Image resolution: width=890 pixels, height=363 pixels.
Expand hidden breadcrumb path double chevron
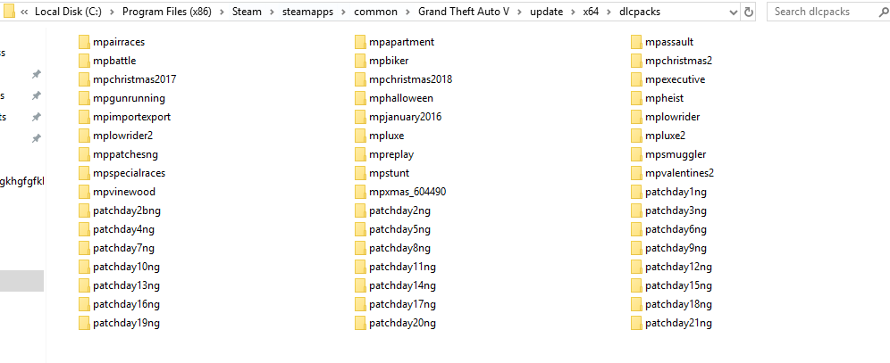pos(24,12)
